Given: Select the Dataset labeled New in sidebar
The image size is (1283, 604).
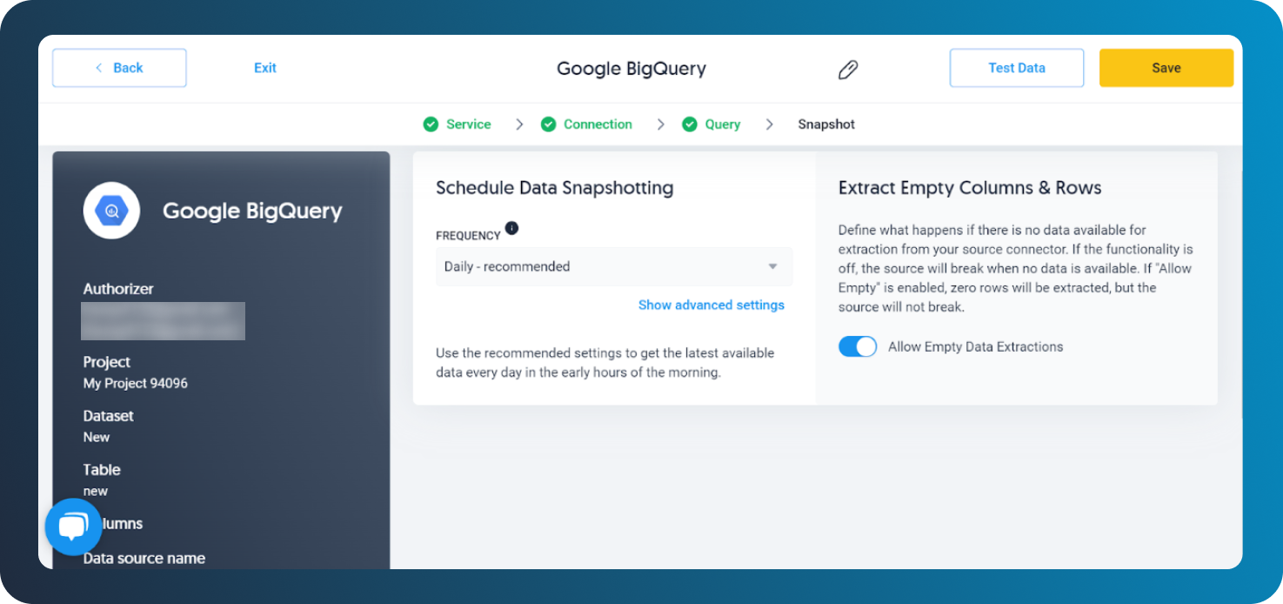Looking at the screenshot, I should (x=96, y=437).
